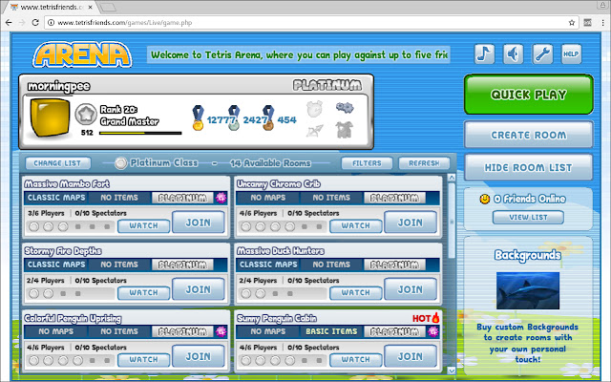The image size is (611, 382).
Task: Bookmark page with the star icon
Action: [572, 23]
